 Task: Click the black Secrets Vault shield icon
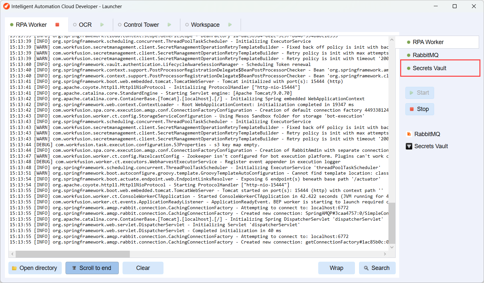click(x=409, y=146)
